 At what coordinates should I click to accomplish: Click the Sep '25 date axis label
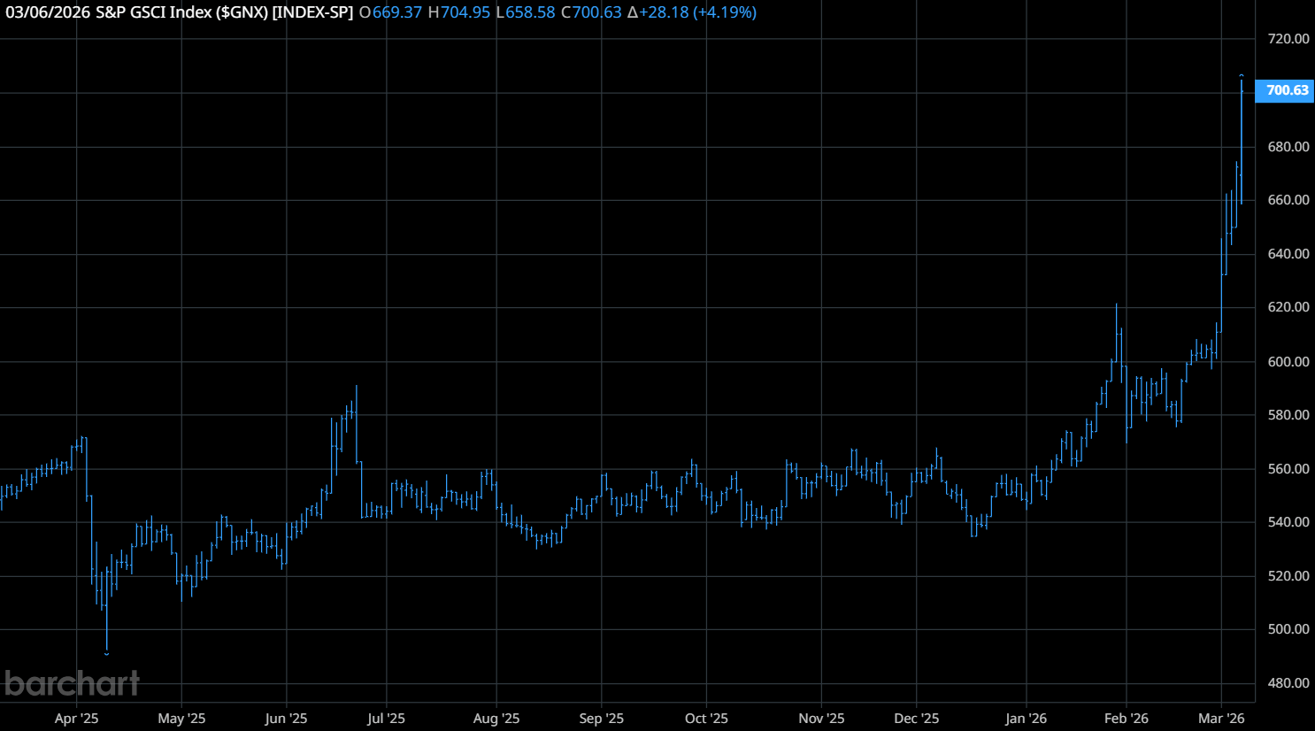[x=602, y=719]
